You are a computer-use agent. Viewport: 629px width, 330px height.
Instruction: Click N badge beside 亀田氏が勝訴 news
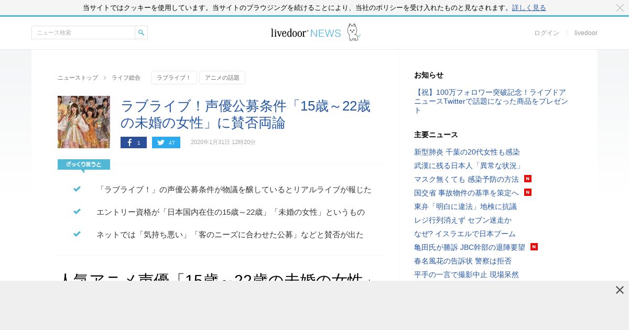click(x=534, y=247)
